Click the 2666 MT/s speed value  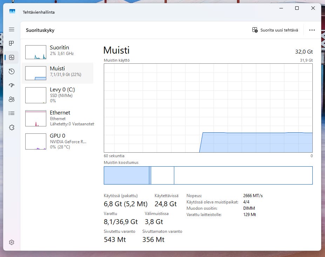(253, 195)
